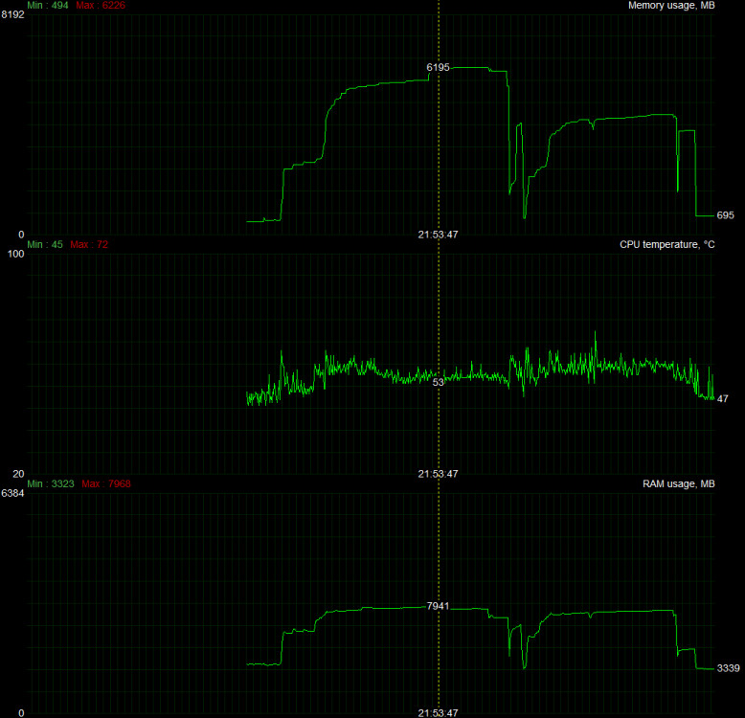Click the 21:53:47 timestamp under memory graph
This screenshot has height=718, width=745.
click(438, 235)
